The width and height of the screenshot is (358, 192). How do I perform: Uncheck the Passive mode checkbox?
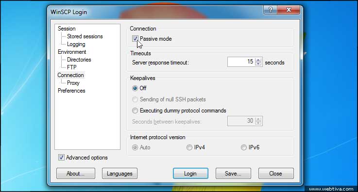click(x=135, y=39)
